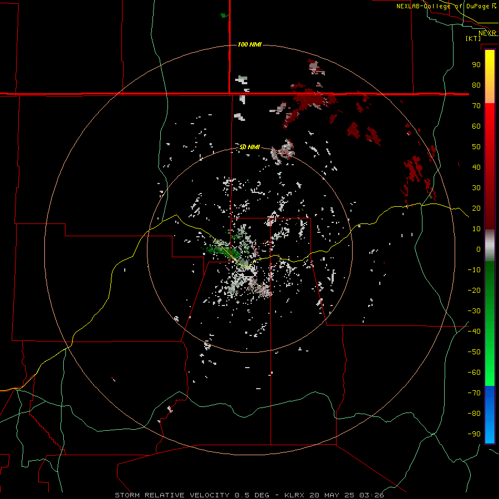Click the -20 value on the velocity scale
The height and width of the screenshot is (499, 499).
click(474, 291)
